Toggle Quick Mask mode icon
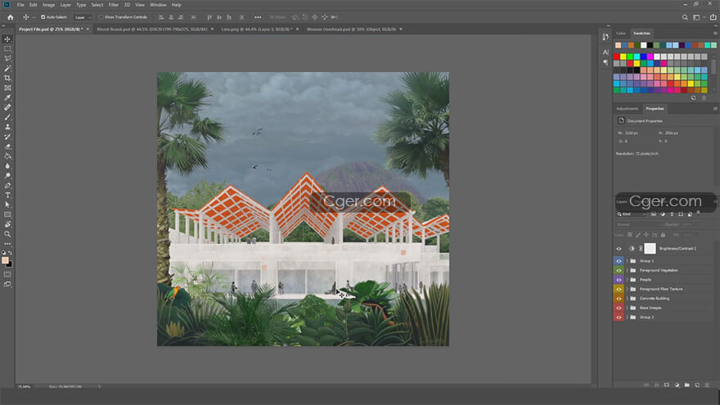Image resolution: width=720 pixels, height=405 pixels. (x=7, y=275)
